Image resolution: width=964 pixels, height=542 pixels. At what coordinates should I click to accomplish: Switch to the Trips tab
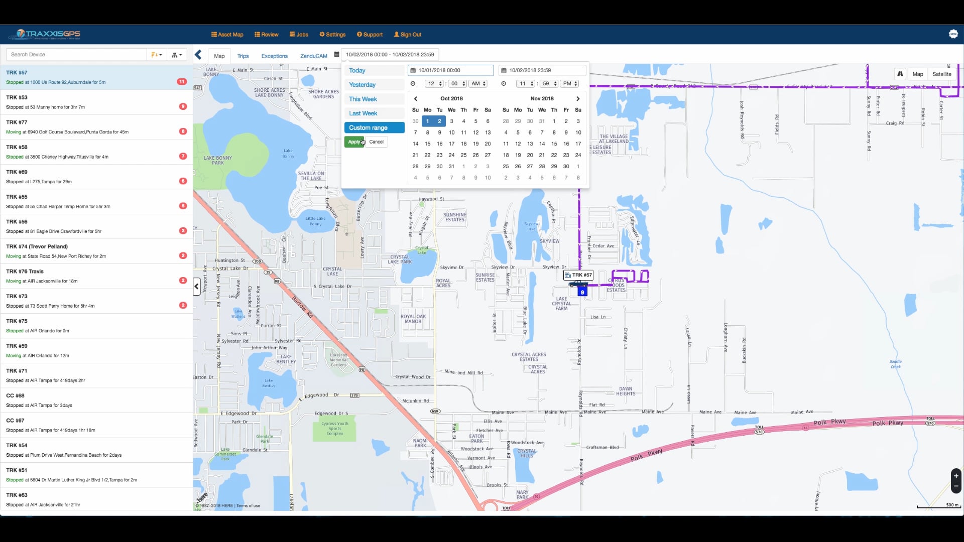(243, 56)
